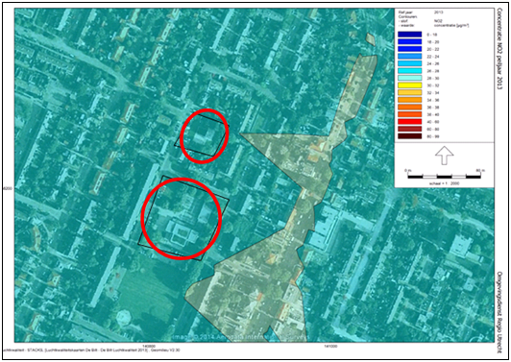This screenshot has height=362, width=511.
Task: Click the small beige polygon near the legend
Action: (370, 39)
